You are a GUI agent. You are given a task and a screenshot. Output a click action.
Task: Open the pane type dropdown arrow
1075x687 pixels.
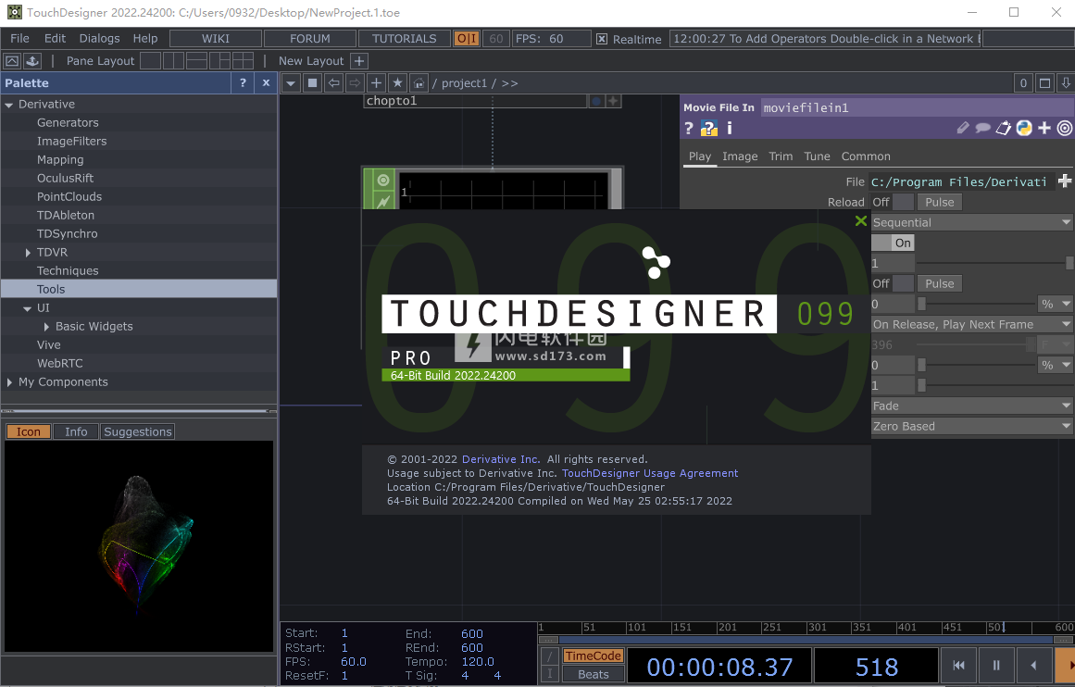pyautogui.click(x=291, y=83)
